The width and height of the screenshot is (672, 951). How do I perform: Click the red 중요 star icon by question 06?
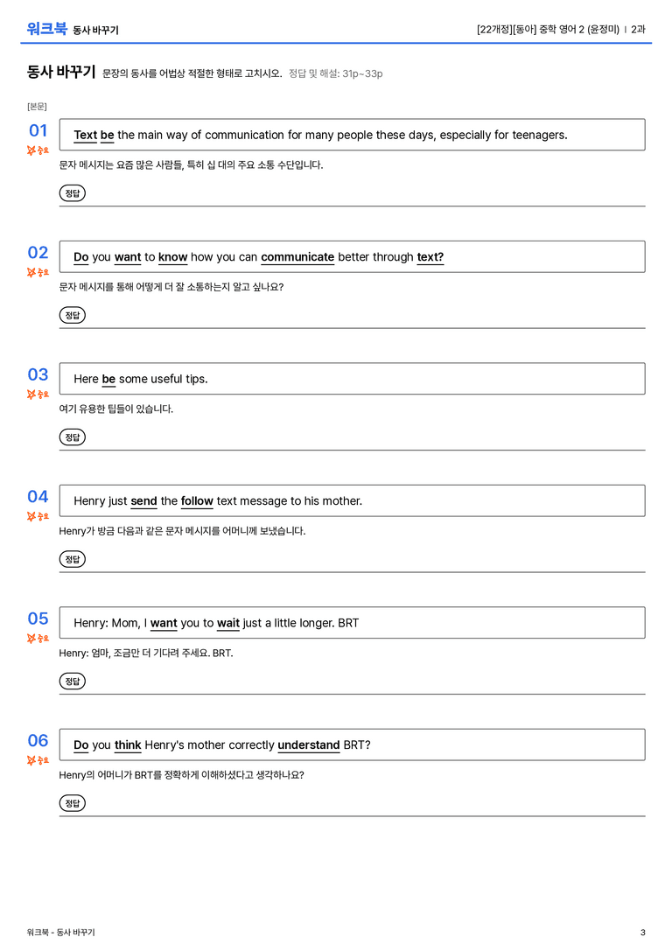tap(31, 760)
